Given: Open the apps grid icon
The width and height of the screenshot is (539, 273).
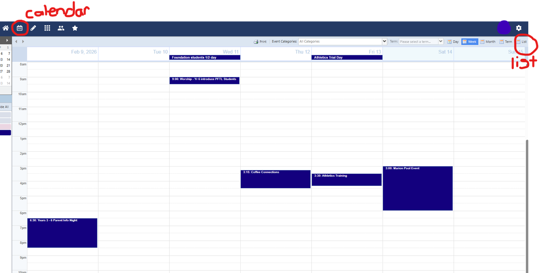Looking at the screenshot, I should tap(47, 28).
